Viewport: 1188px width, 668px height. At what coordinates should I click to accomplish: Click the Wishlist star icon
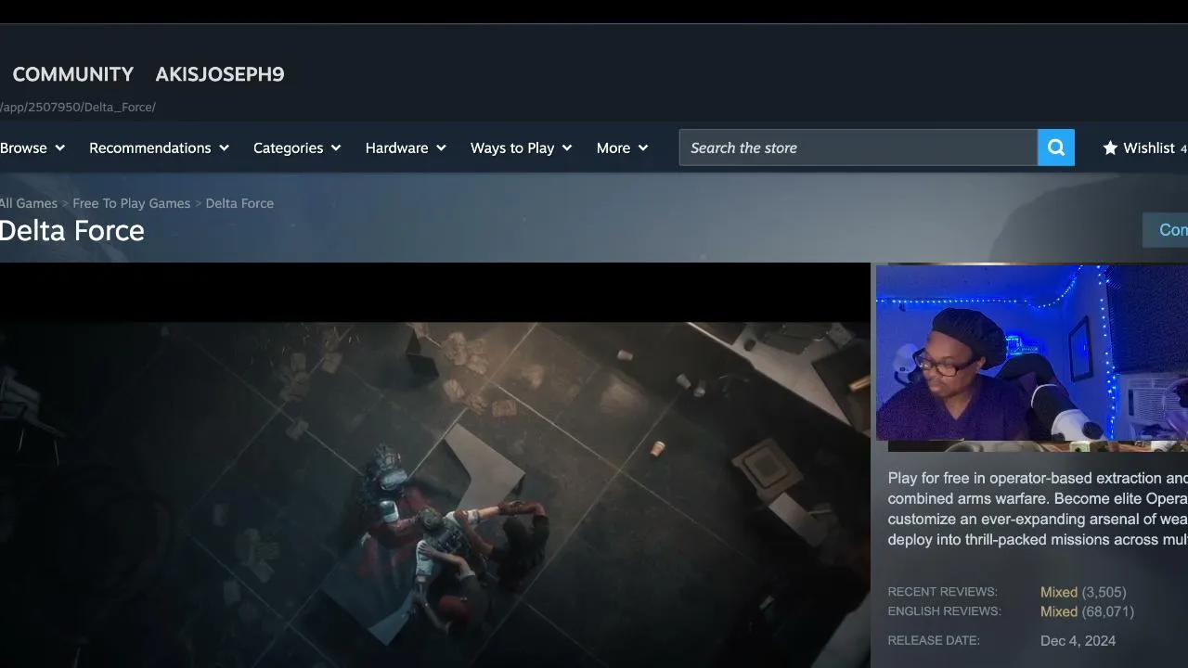click(1110, 148)
